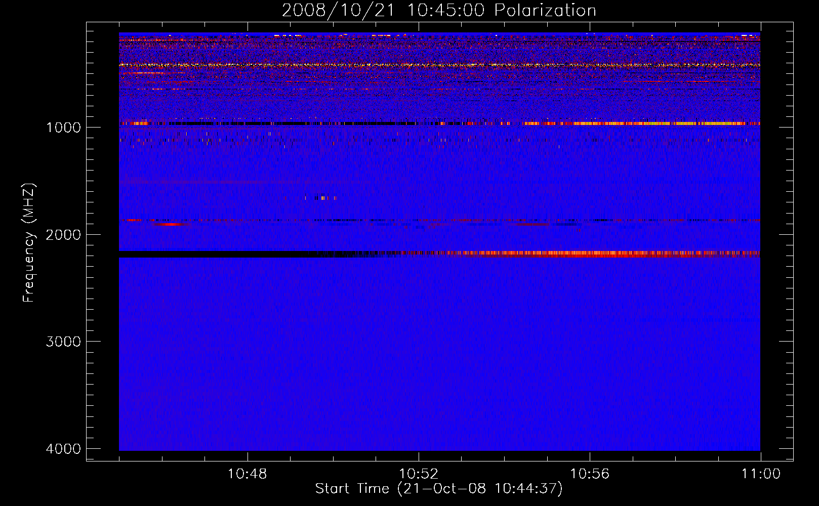
Task: Click the 3000 frequency tick label
Action: (x=63, y=342)
